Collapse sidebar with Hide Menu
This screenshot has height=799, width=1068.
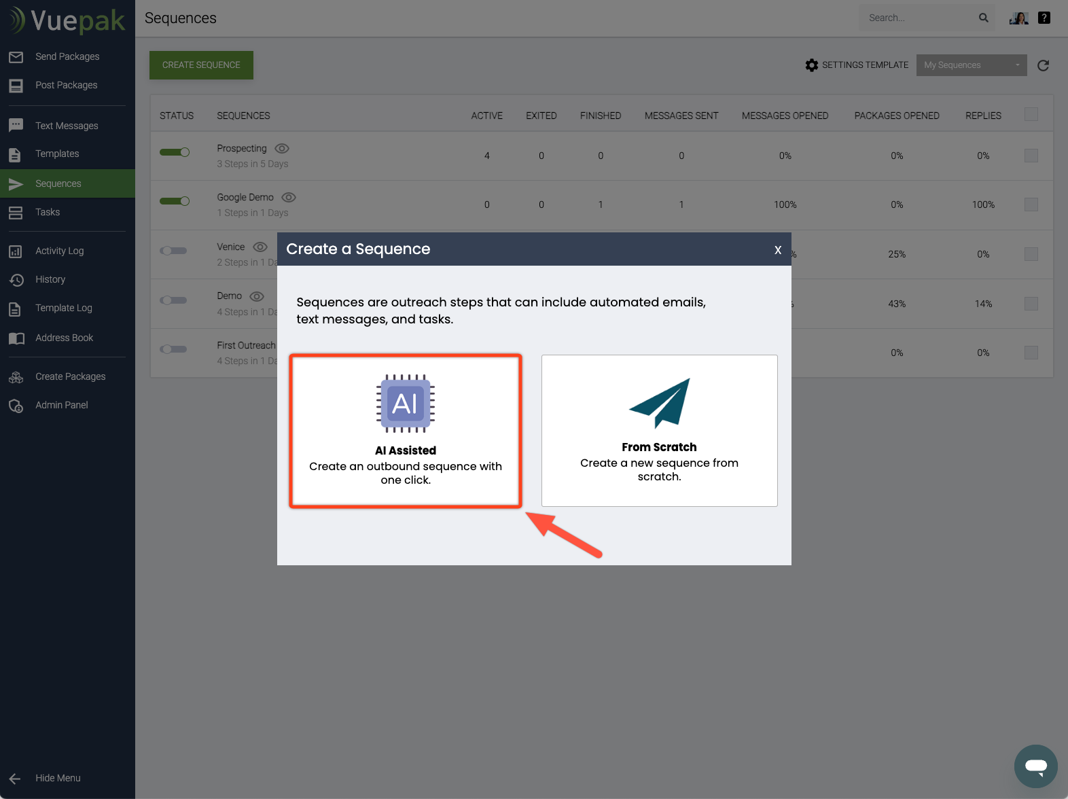(58, 778)
